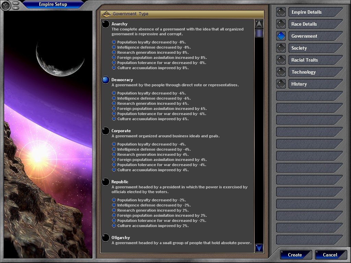
Task: Click the winged emblem icon beside Government Type
Action: 107,14
